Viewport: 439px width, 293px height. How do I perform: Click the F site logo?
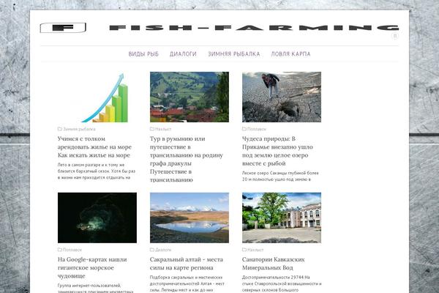[x=63, y=28]
